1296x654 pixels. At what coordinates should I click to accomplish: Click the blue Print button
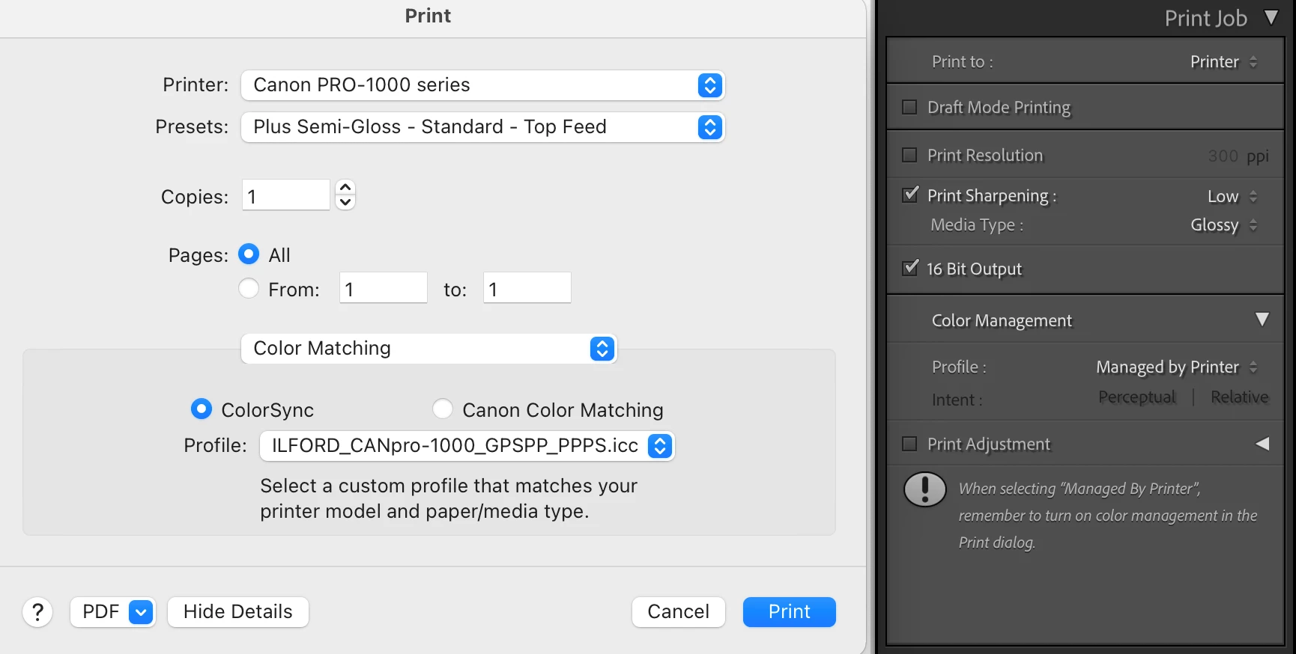click(x=789, y=612)
